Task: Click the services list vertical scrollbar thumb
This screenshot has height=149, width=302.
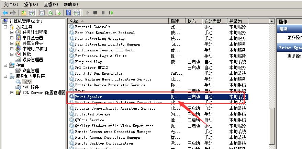Action: pyautogui.click(x=272, y=126)
